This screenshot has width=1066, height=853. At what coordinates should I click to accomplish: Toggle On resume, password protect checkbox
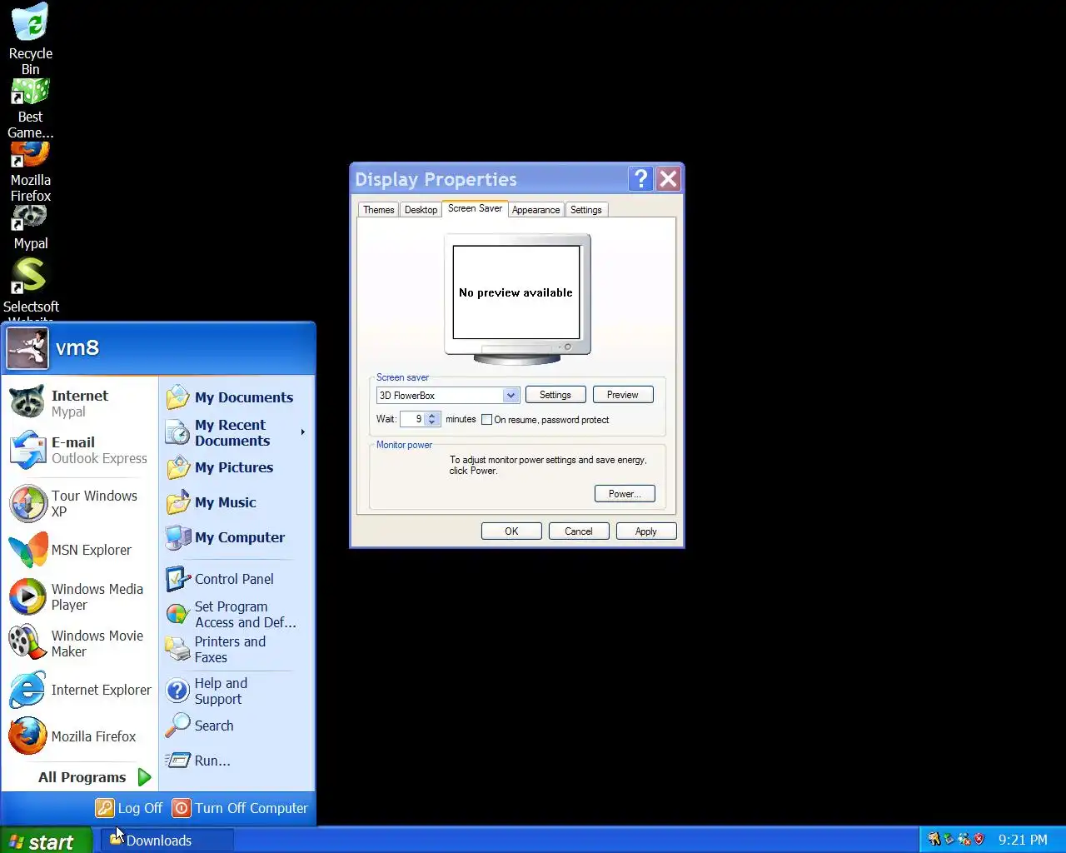(x=487, y=420)
